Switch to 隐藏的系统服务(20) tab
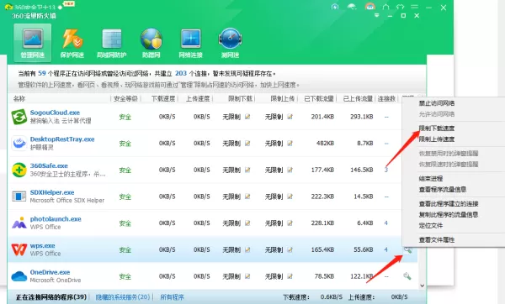The image size is (505, 304). pyautogui.click(x=123, y=297)
